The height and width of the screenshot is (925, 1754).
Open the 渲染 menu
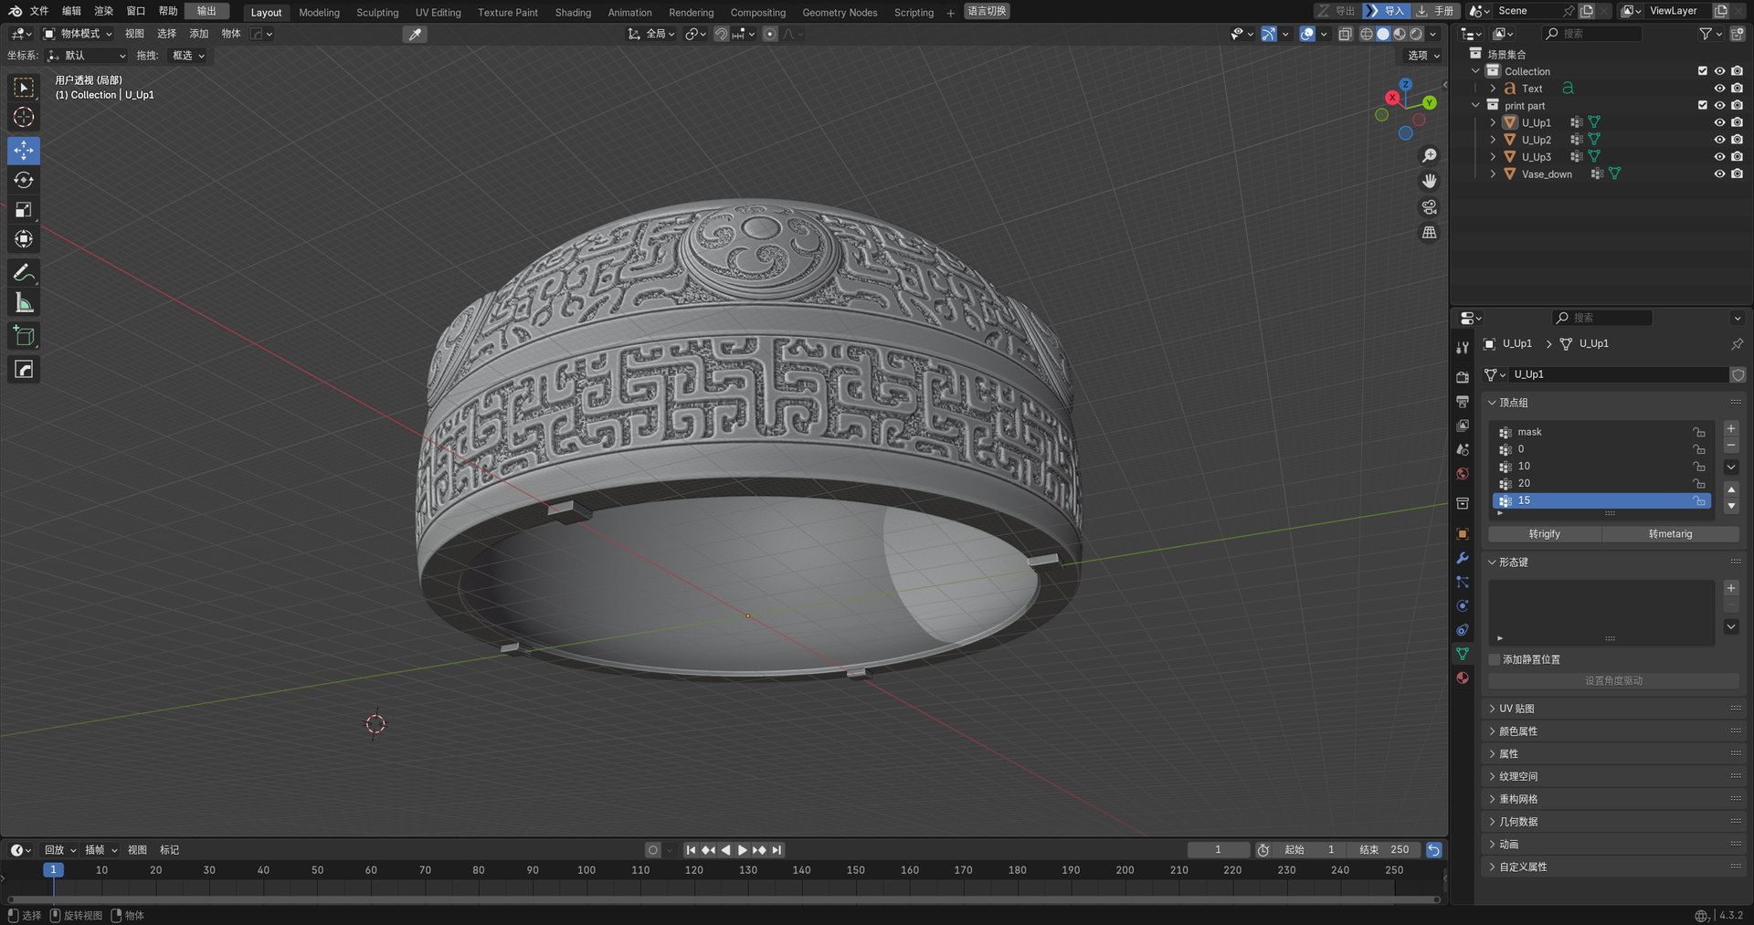[x=103, y=11]
